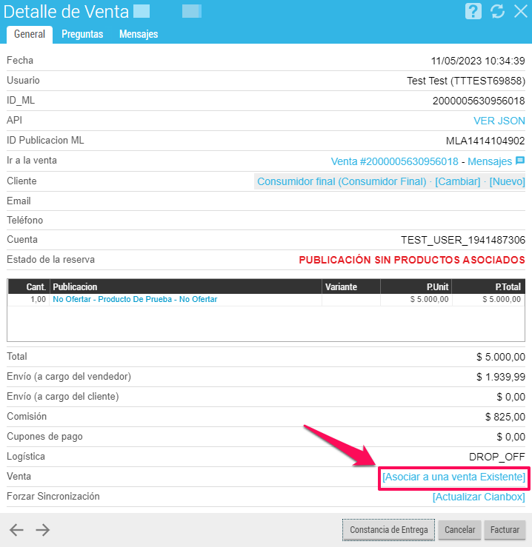Image resolution: width=532 pixels, height=547 pixels.
Task: Click the TEST_USER_1941487306 account value
Action: click(463, 240)
